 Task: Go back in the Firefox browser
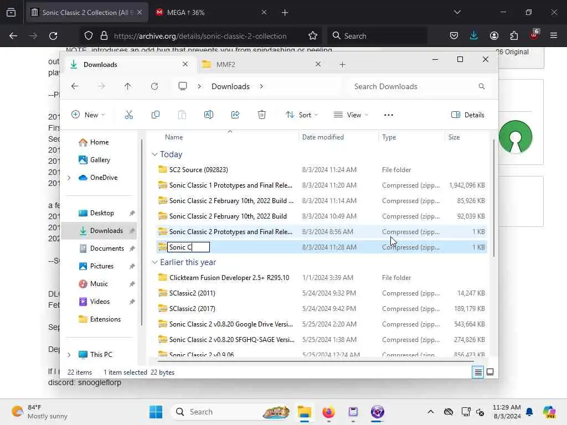tap(13, 36)
